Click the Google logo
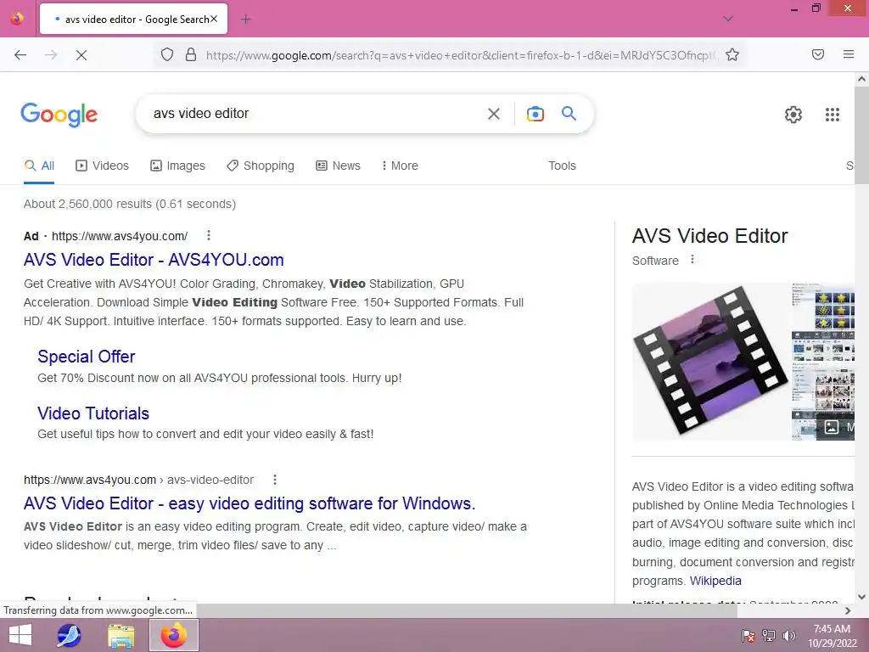This screenshot has width=869, height=652. (59, 115)
